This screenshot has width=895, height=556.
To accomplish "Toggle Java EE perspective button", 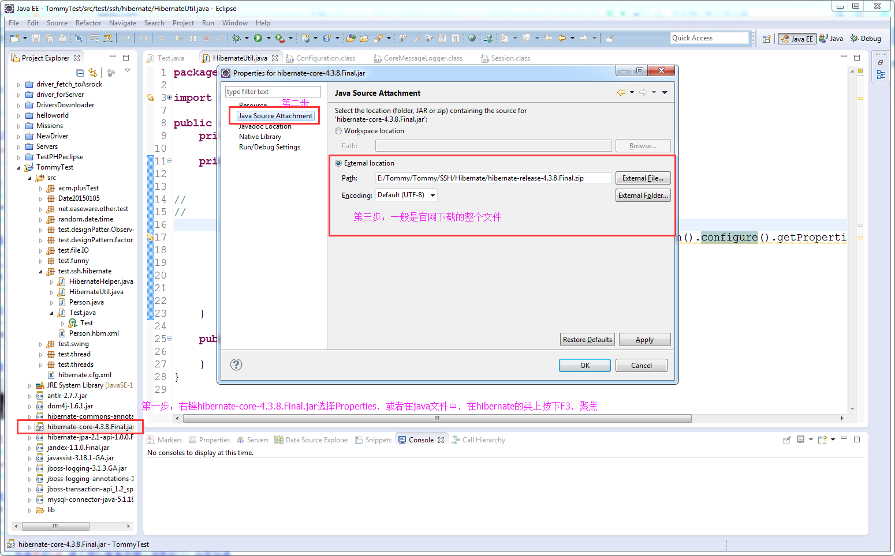I will [x=797, y=39].
